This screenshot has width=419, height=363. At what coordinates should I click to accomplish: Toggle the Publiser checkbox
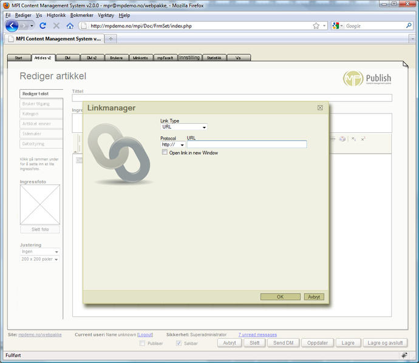143,343
